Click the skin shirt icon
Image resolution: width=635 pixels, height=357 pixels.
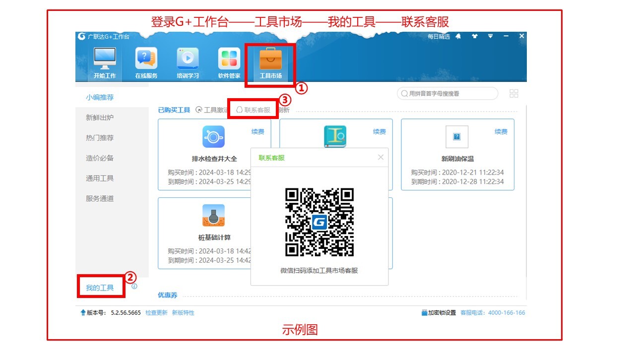(474, 36)
